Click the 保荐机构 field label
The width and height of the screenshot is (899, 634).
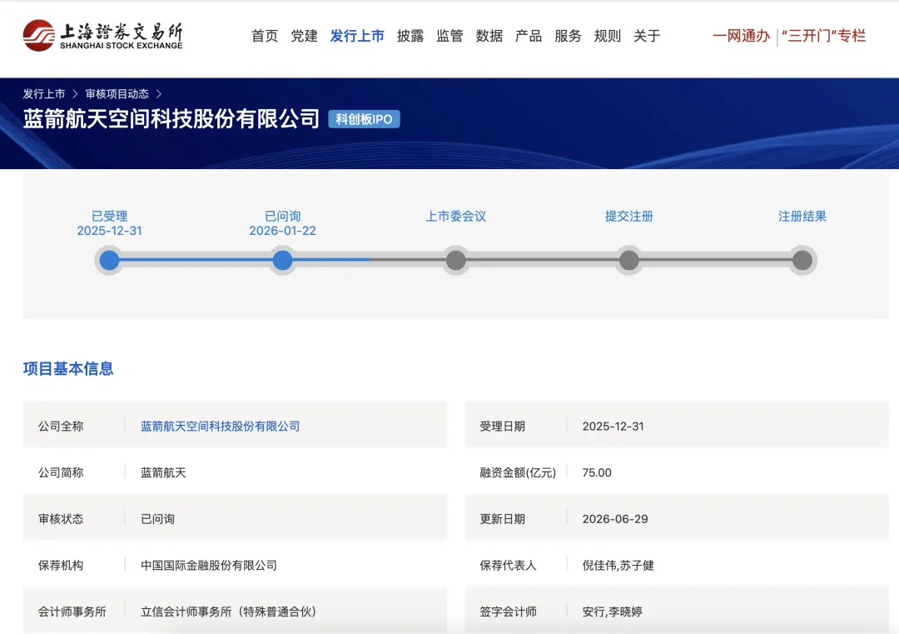61,565
